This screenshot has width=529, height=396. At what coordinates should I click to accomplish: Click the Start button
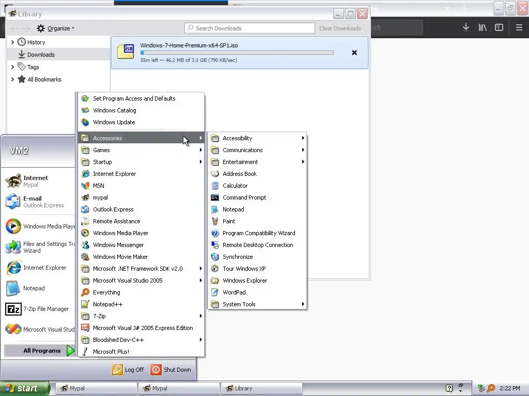[x=25, y=388]
